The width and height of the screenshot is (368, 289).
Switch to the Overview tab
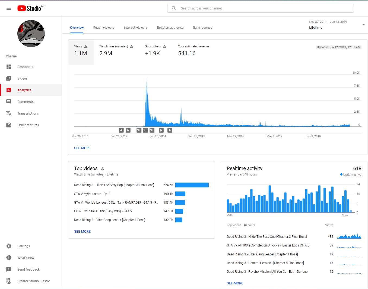[77, 28]
